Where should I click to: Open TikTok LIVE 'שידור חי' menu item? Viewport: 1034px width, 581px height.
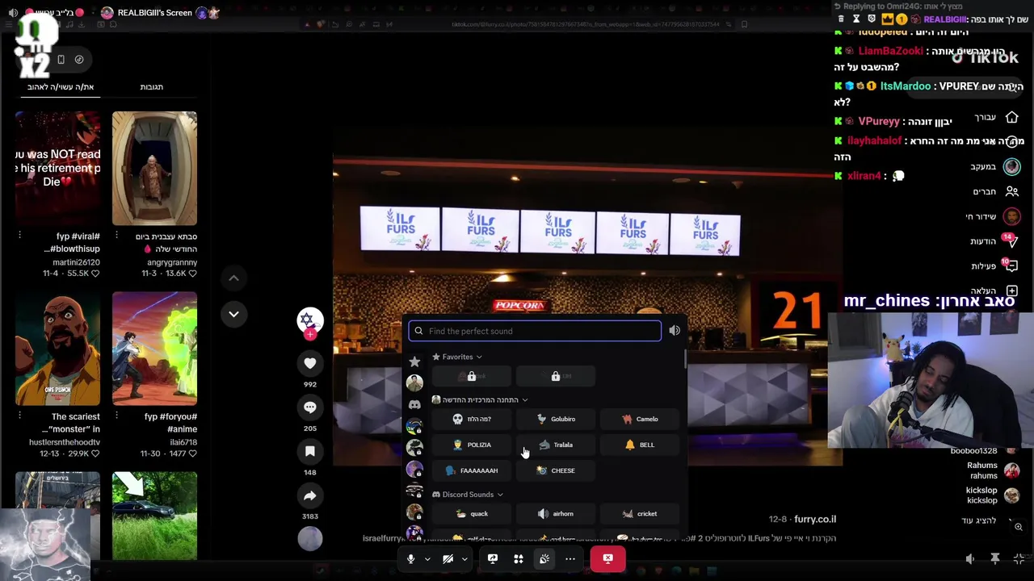[x=993, y=216]
